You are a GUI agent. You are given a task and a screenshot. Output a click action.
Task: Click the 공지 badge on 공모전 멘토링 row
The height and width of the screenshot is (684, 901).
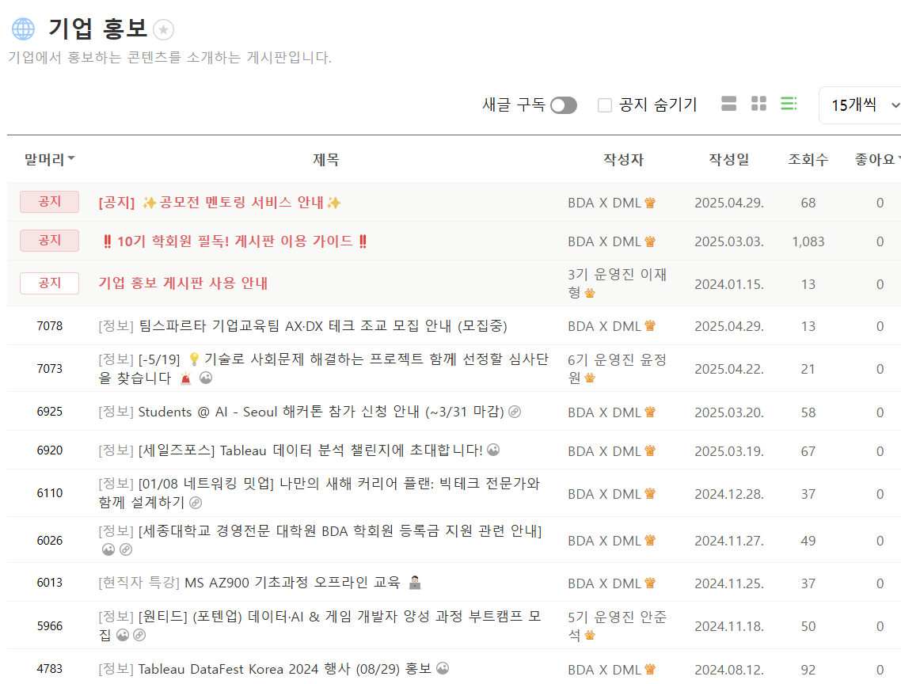[49, 202]
